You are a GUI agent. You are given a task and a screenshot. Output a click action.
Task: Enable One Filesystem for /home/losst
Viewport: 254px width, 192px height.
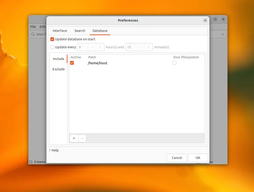pos(174,63)
